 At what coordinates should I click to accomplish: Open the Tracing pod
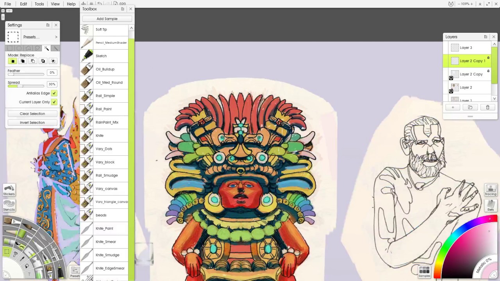[491, 190]
